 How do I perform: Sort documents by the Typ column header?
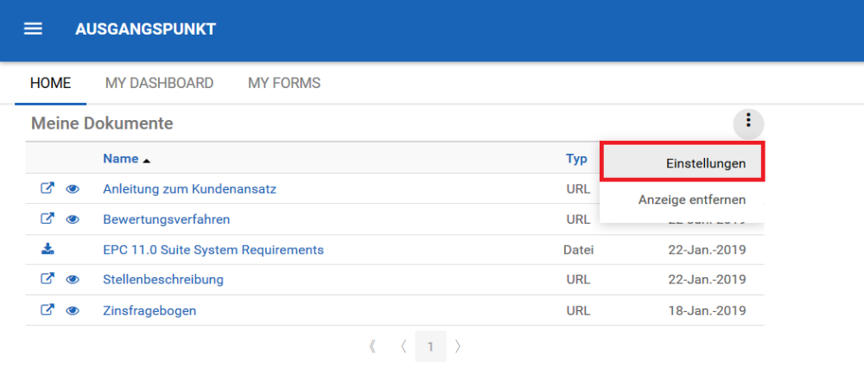click(576, 159)
